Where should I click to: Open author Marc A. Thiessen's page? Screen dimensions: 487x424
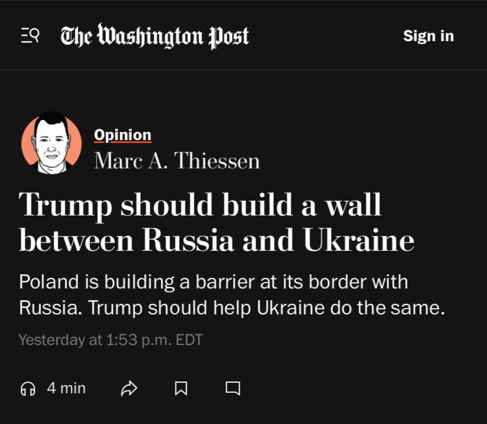(177, 161)
